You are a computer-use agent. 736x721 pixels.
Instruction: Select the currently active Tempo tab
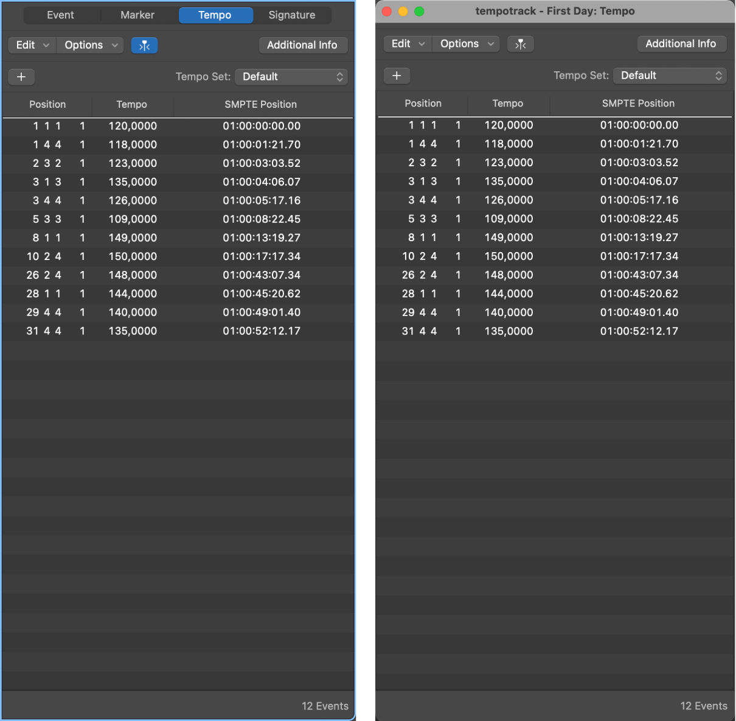pos(215,15)
